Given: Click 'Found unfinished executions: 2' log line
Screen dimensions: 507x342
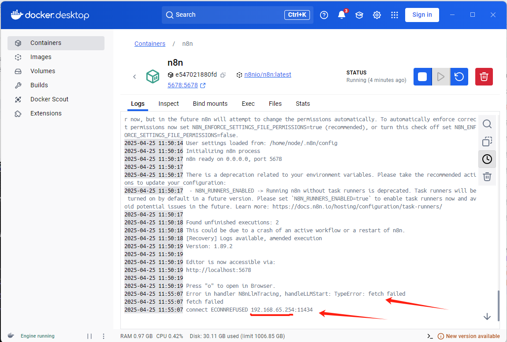Looking at the screenshot, I should (232, 223).
